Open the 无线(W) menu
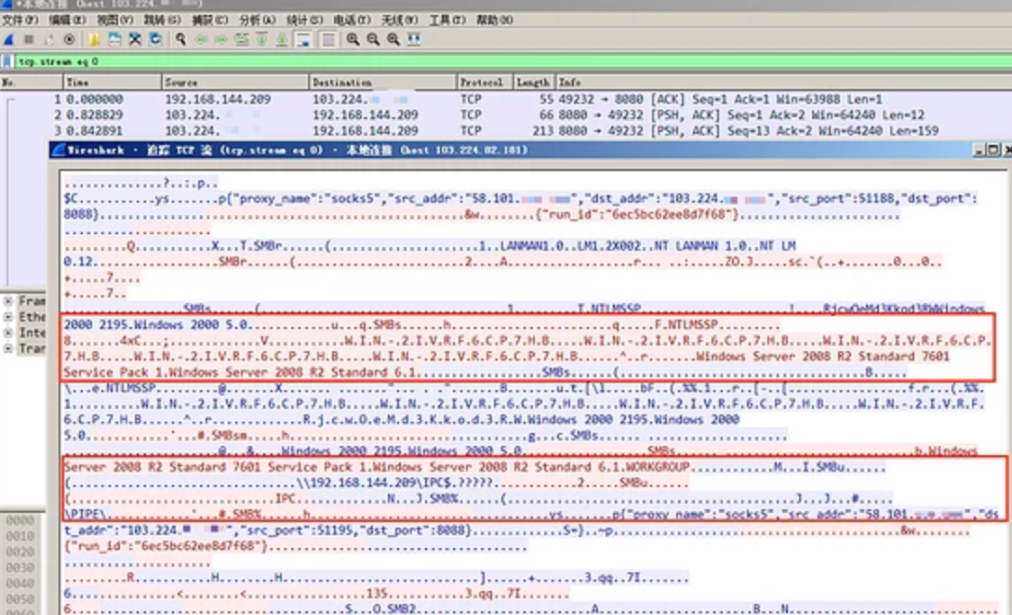Screen dimensions: 1012x615 click(x=400, y=20)
